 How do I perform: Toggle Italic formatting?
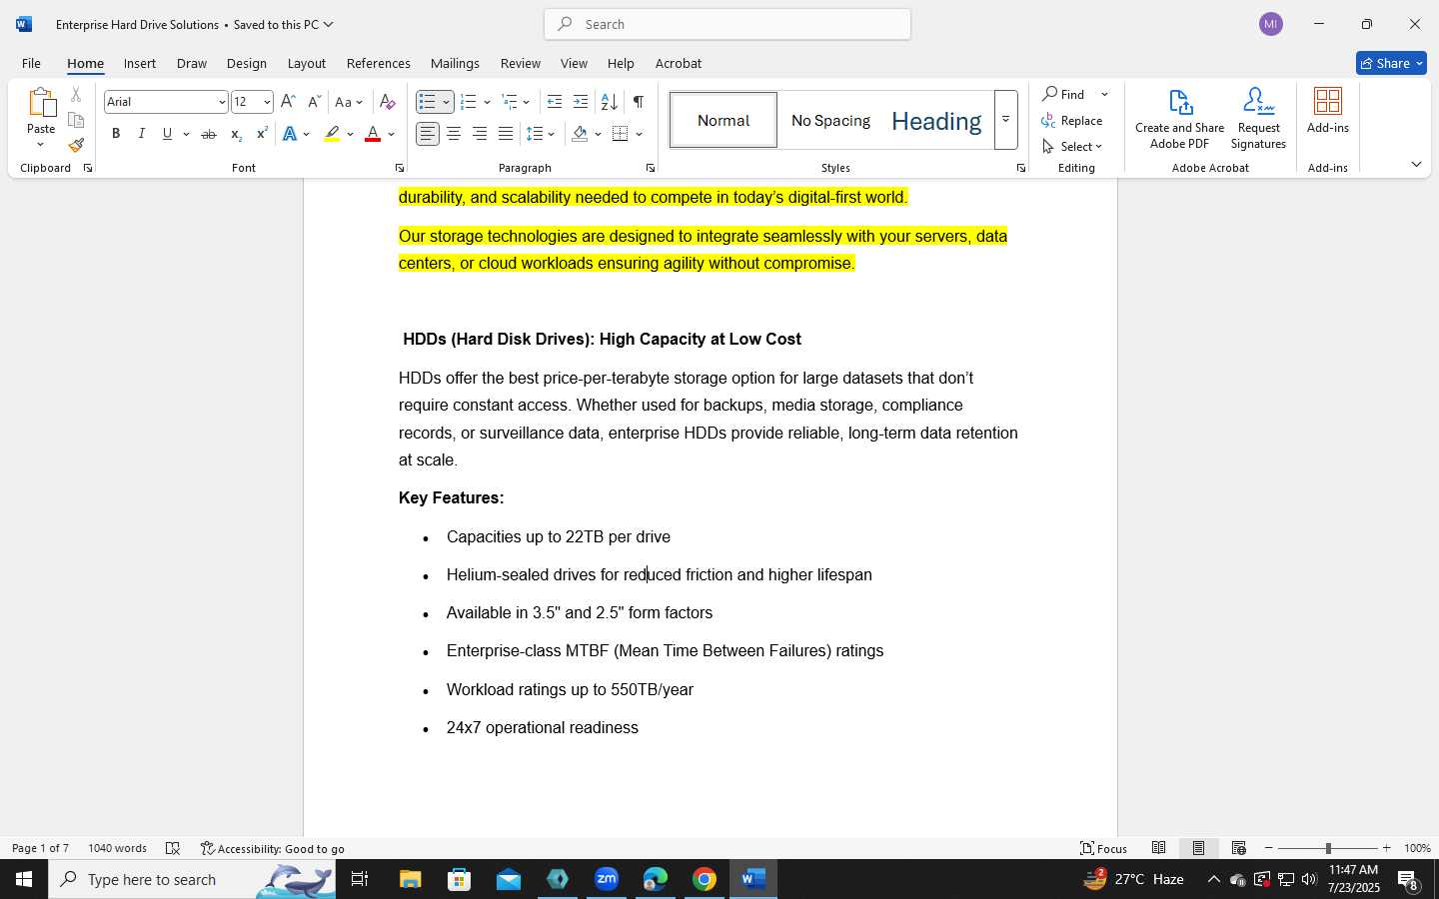(x=142, y=134)
